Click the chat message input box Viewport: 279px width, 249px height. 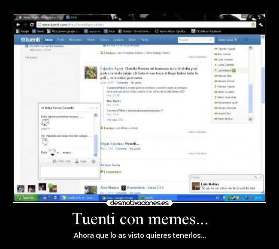70,171
